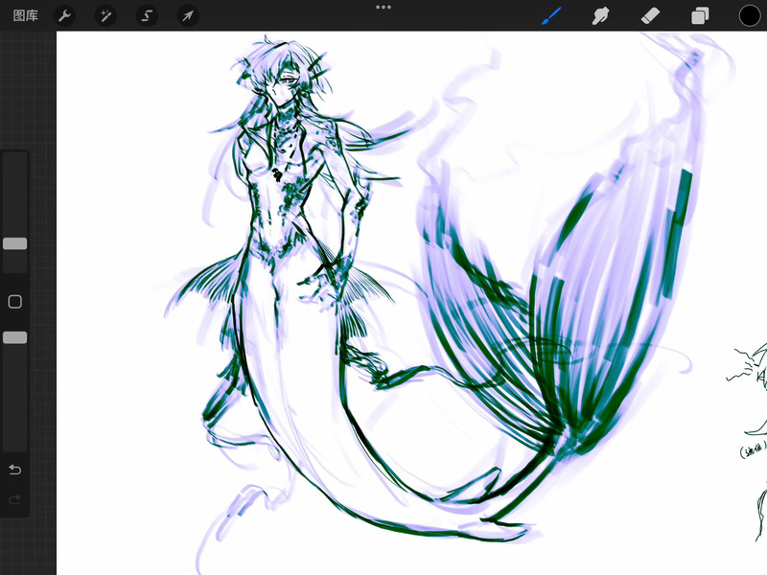Viewport: 767px width, 575px height.
Task: Click the brush size slider handle
Action: coord(15,243)
